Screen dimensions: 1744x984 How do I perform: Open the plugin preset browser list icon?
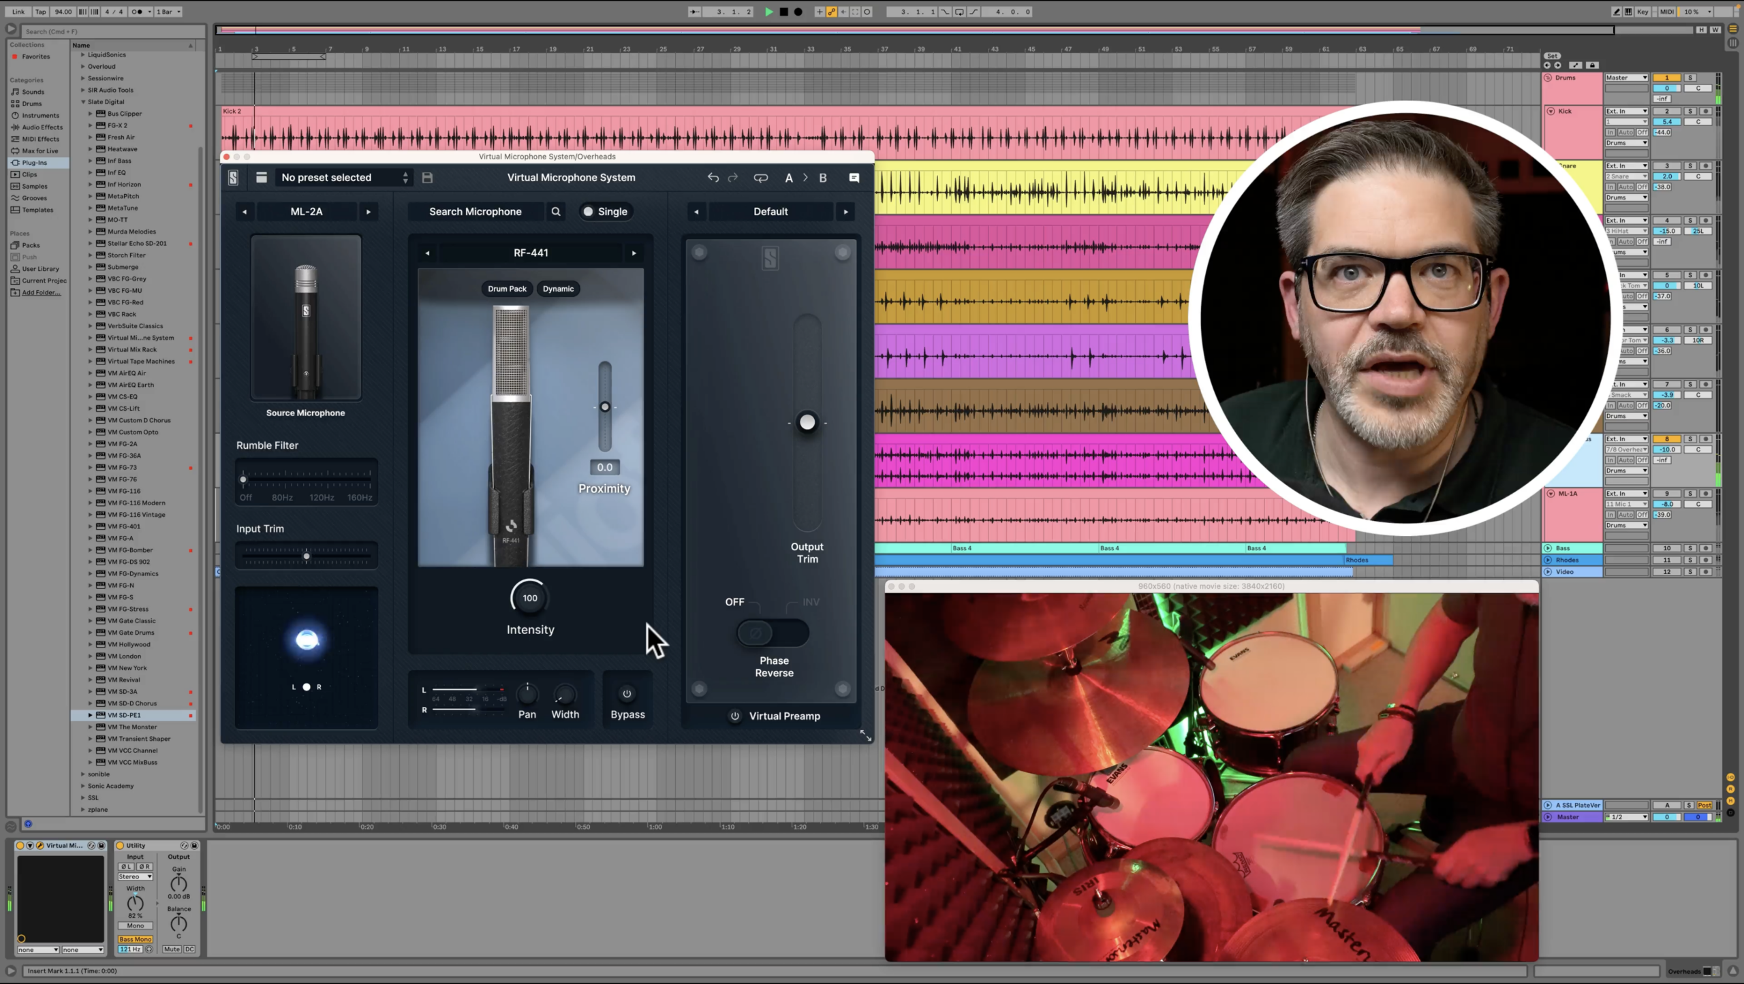coord(261,178)
